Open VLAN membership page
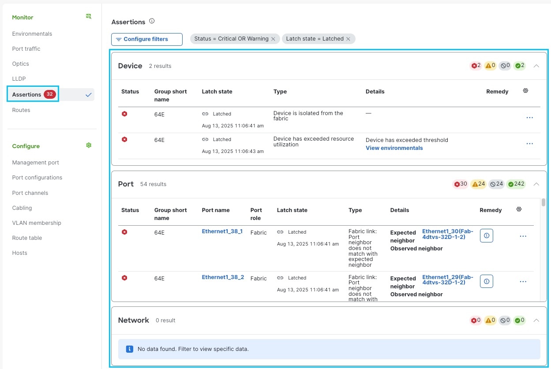Image resolution: width=551 pixels, height=369 pixels. [37, 223]
